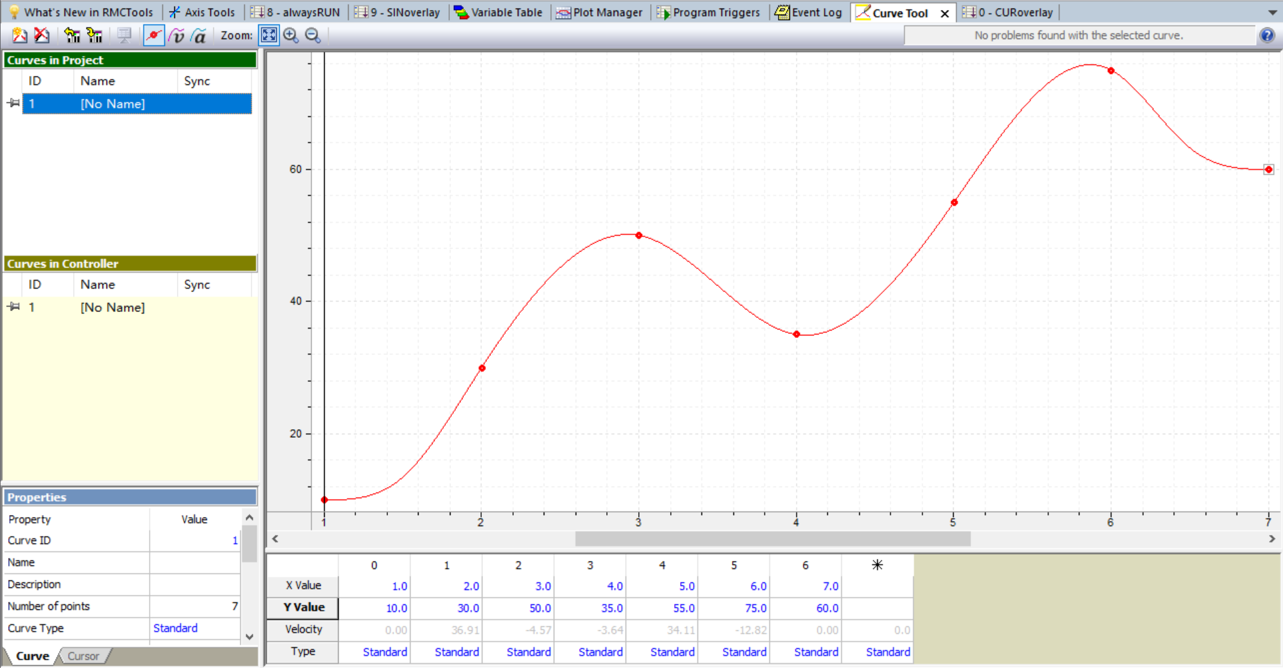Open the 8 - alwaysRUN tab
This screenshot has width=1283, height=668.
(295, 12)
